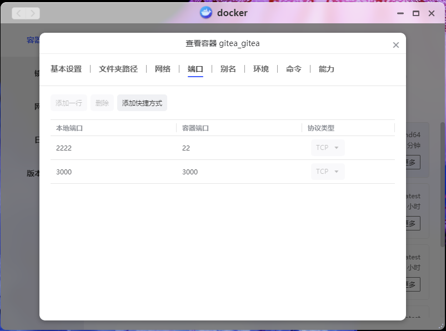Close the gitea_gitea container dialog
The width and height of the screenshot is (446, 331).
coord(395,45)
